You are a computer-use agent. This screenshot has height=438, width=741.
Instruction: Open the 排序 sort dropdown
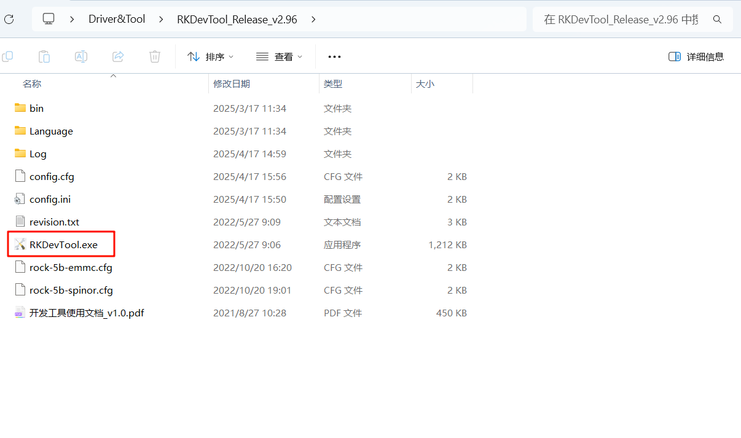(x=211, y=56)
